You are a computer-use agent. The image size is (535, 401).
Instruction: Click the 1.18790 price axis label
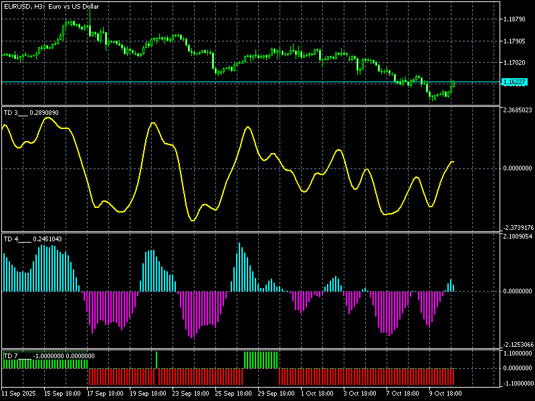tap(514, 19)
